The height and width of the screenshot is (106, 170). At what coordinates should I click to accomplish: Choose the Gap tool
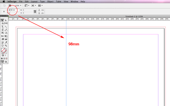6,23
